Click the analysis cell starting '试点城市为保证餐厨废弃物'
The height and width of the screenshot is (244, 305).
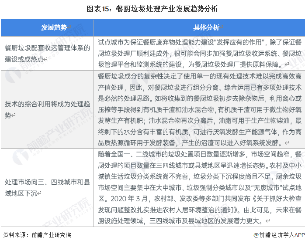199,53
